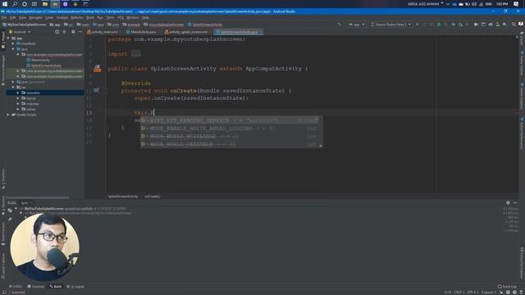Open the VCS menu

[x=121, y=17]
